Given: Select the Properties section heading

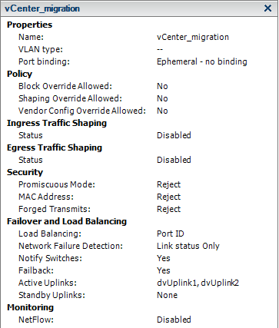Looking at the screenshot, I should coord(29,25).
